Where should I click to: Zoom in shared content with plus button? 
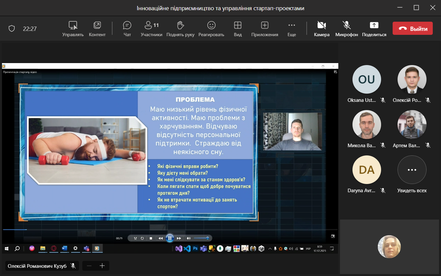(x=102, y=266)
